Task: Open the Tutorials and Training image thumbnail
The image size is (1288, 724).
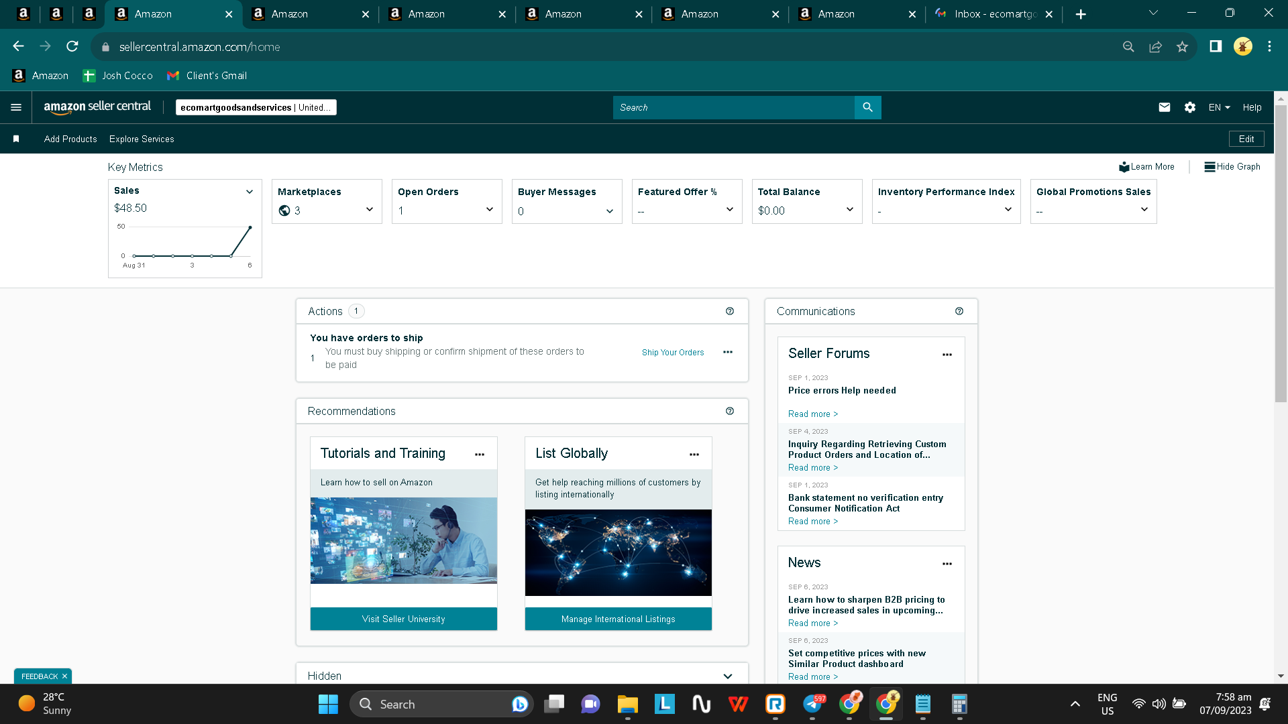Action: [404, 540]
